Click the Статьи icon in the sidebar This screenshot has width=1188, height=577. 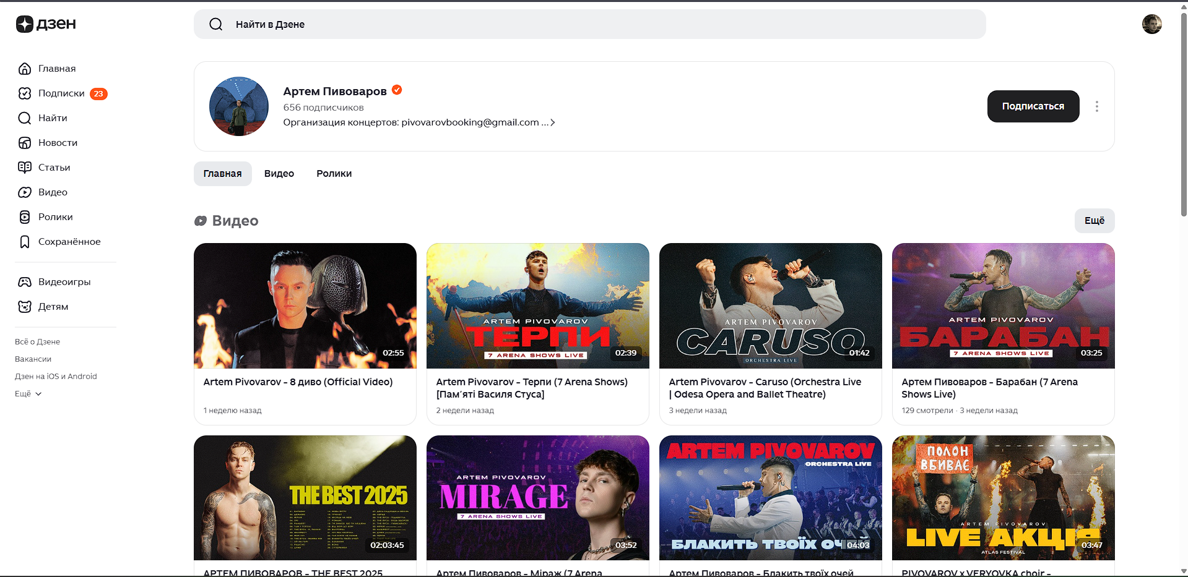25,168
